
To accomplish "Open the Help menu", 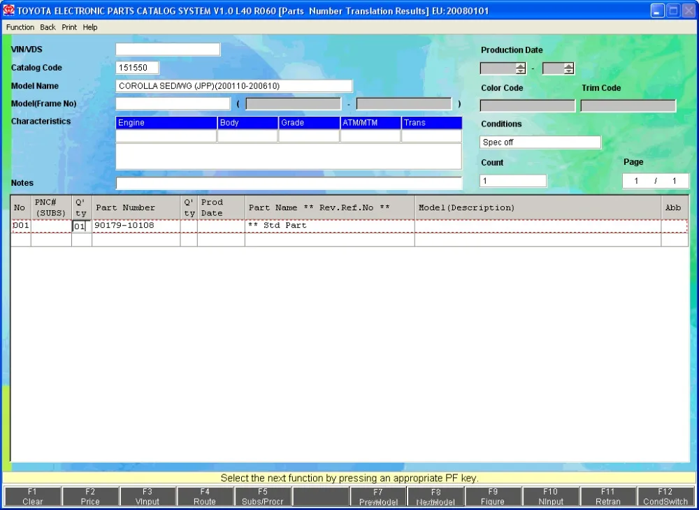I will pos(90,27).
